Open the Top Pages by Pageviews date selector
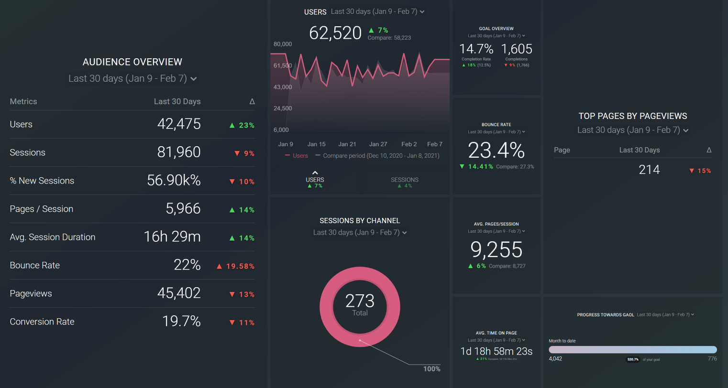728x388 pixels. 632,130
